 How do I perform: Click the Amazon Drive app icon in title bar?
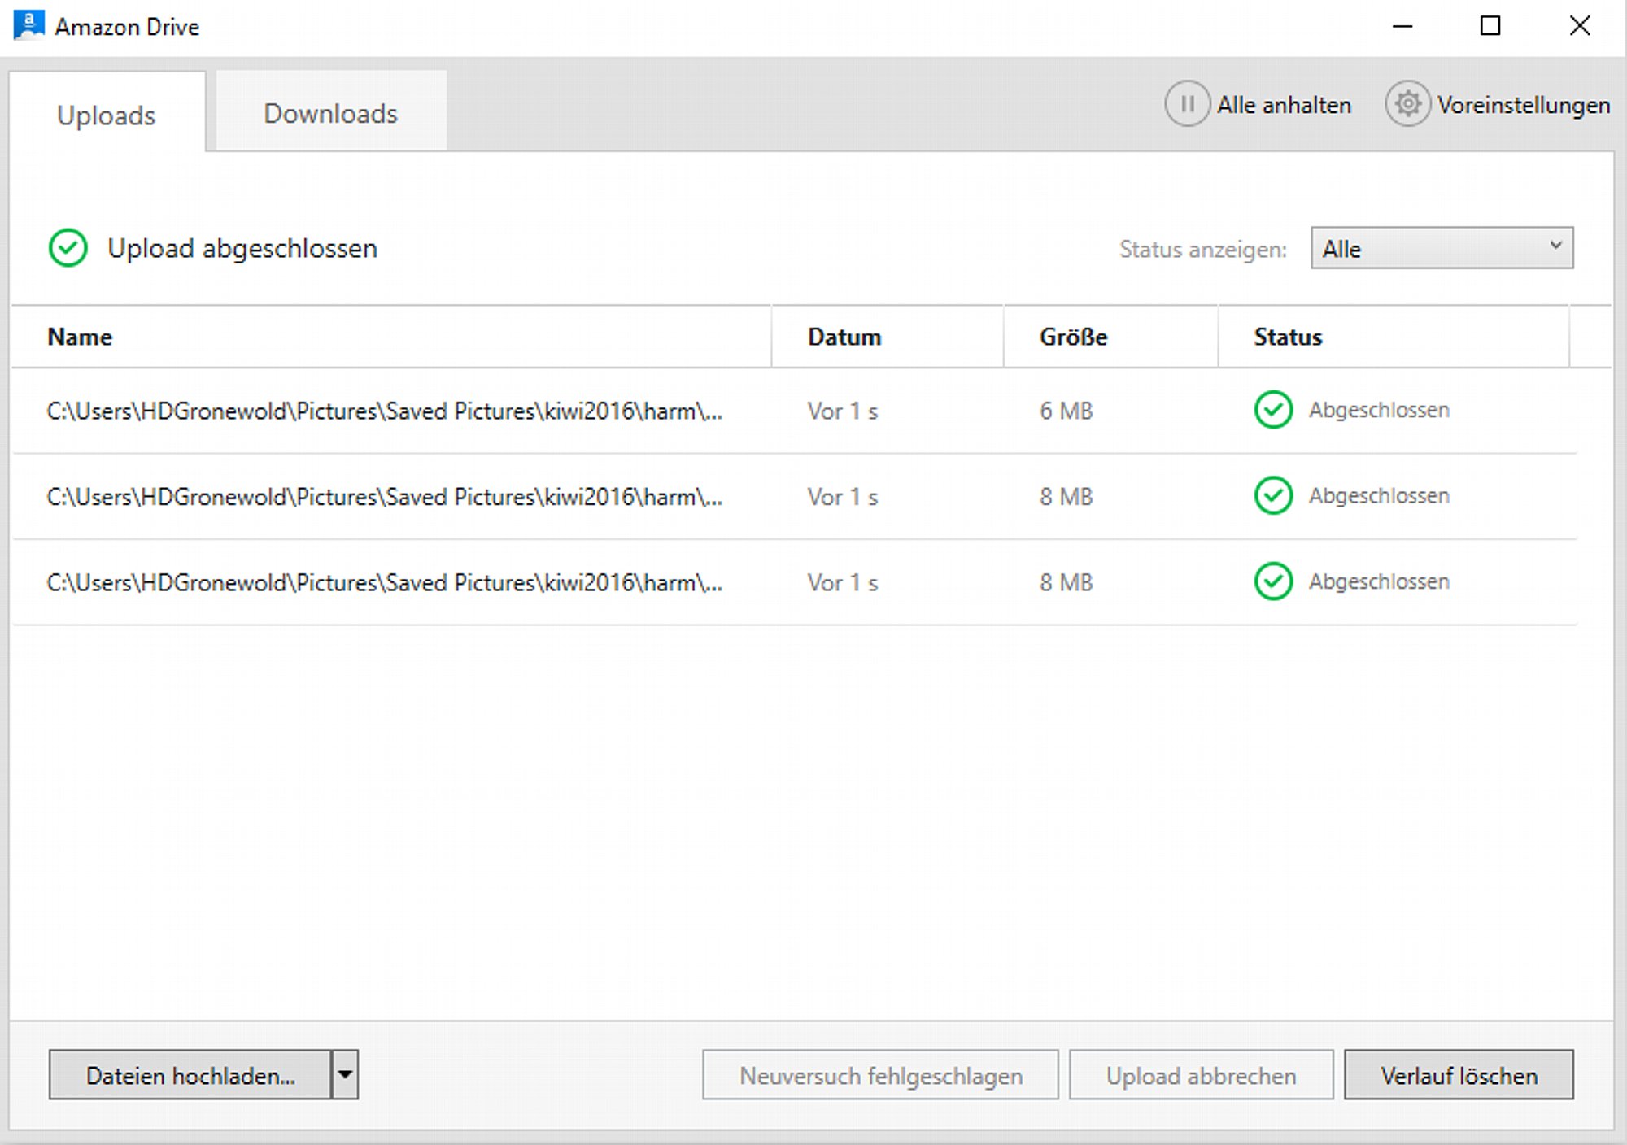[x=29, y=25]
